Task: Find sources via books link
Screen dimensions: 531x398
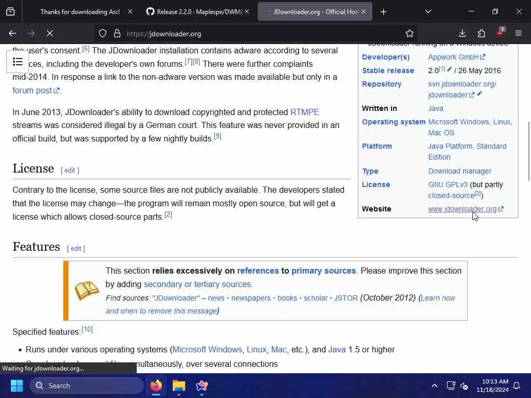Action: pyautogui.click(x=287, y=298)
